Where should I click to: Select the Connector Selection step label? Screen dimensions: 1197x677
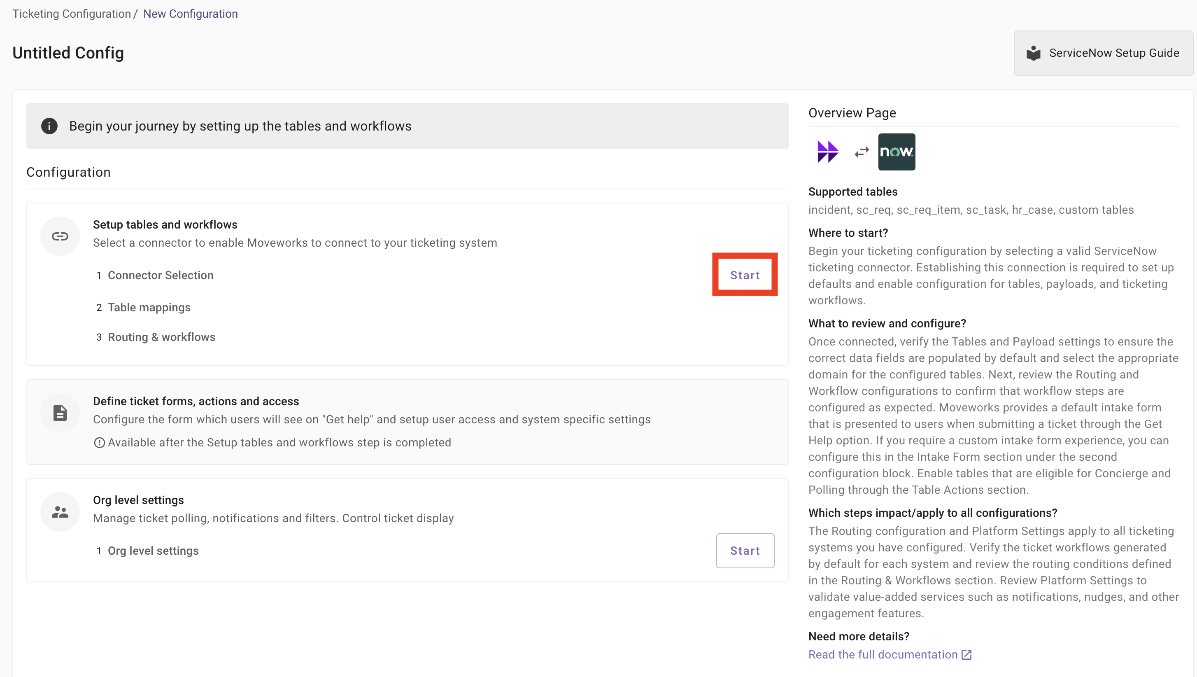coord(160,275)
